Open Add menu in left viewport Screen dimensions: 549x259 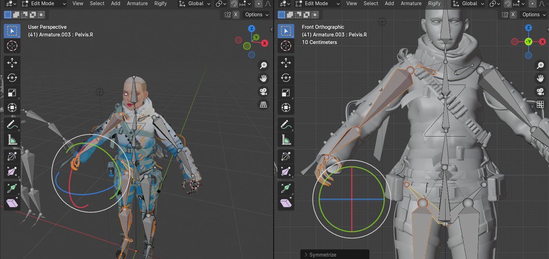[x=116, y=4]
